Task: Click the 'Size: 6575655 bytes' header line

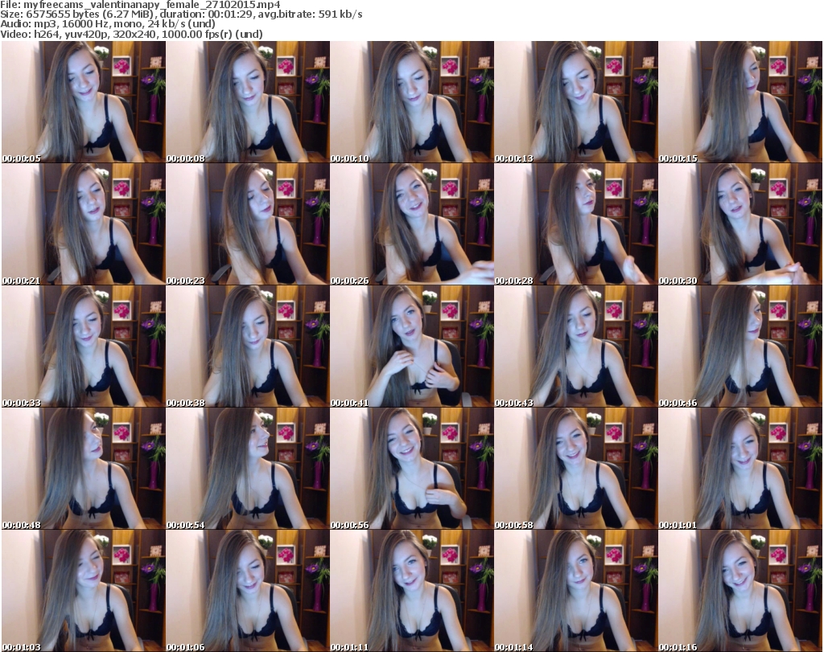Action: tap(181, 14)
